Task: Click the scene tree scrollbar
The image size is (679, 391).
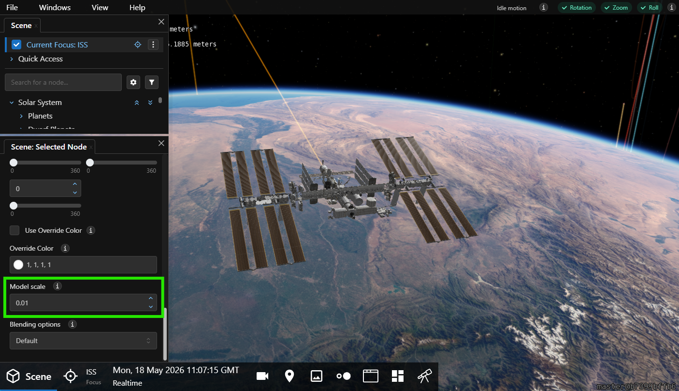Action: point(160,101)
